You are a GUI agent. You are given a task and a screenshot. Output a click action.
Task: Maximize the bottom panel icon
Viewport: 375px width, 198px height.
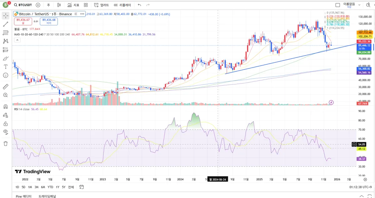tap(369, 196)
